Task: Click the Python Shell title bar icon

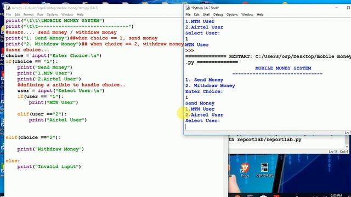Action: pos(188,8)
